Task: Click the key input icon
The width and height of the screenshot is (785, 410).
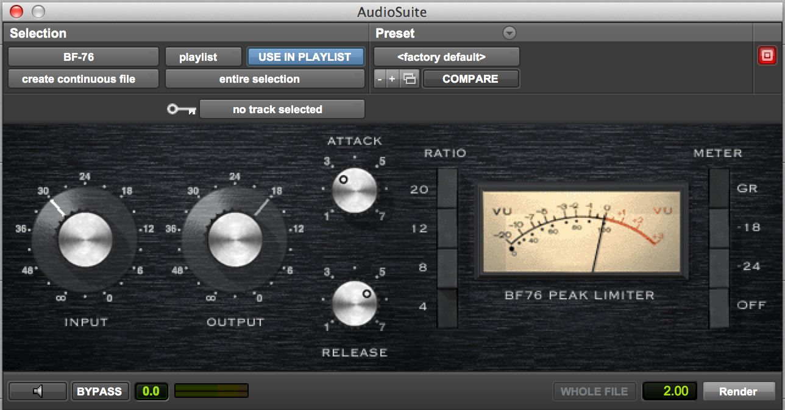Action: pos(182,109)
